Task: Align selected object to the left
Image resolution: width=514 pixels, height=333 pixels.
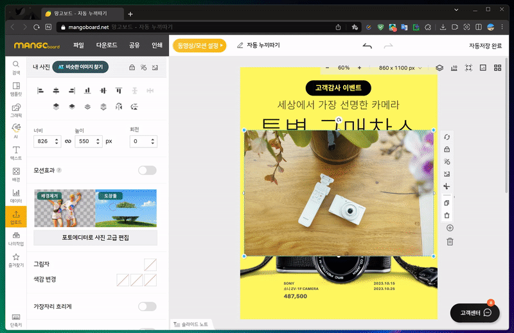Action: pyautogui.click(x=40, y=90)
